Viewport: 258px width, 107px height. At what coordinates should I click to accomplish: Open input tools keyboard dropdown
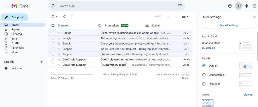[x=185, y=17]
